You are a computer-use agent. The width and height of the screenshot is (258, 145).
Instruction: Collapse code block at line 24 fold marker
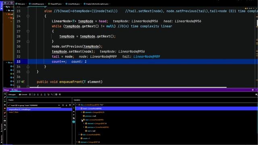(28, 16)
